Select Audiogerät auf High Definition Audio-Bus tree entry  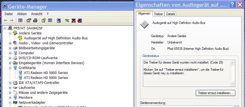click(x=56, y=38)
